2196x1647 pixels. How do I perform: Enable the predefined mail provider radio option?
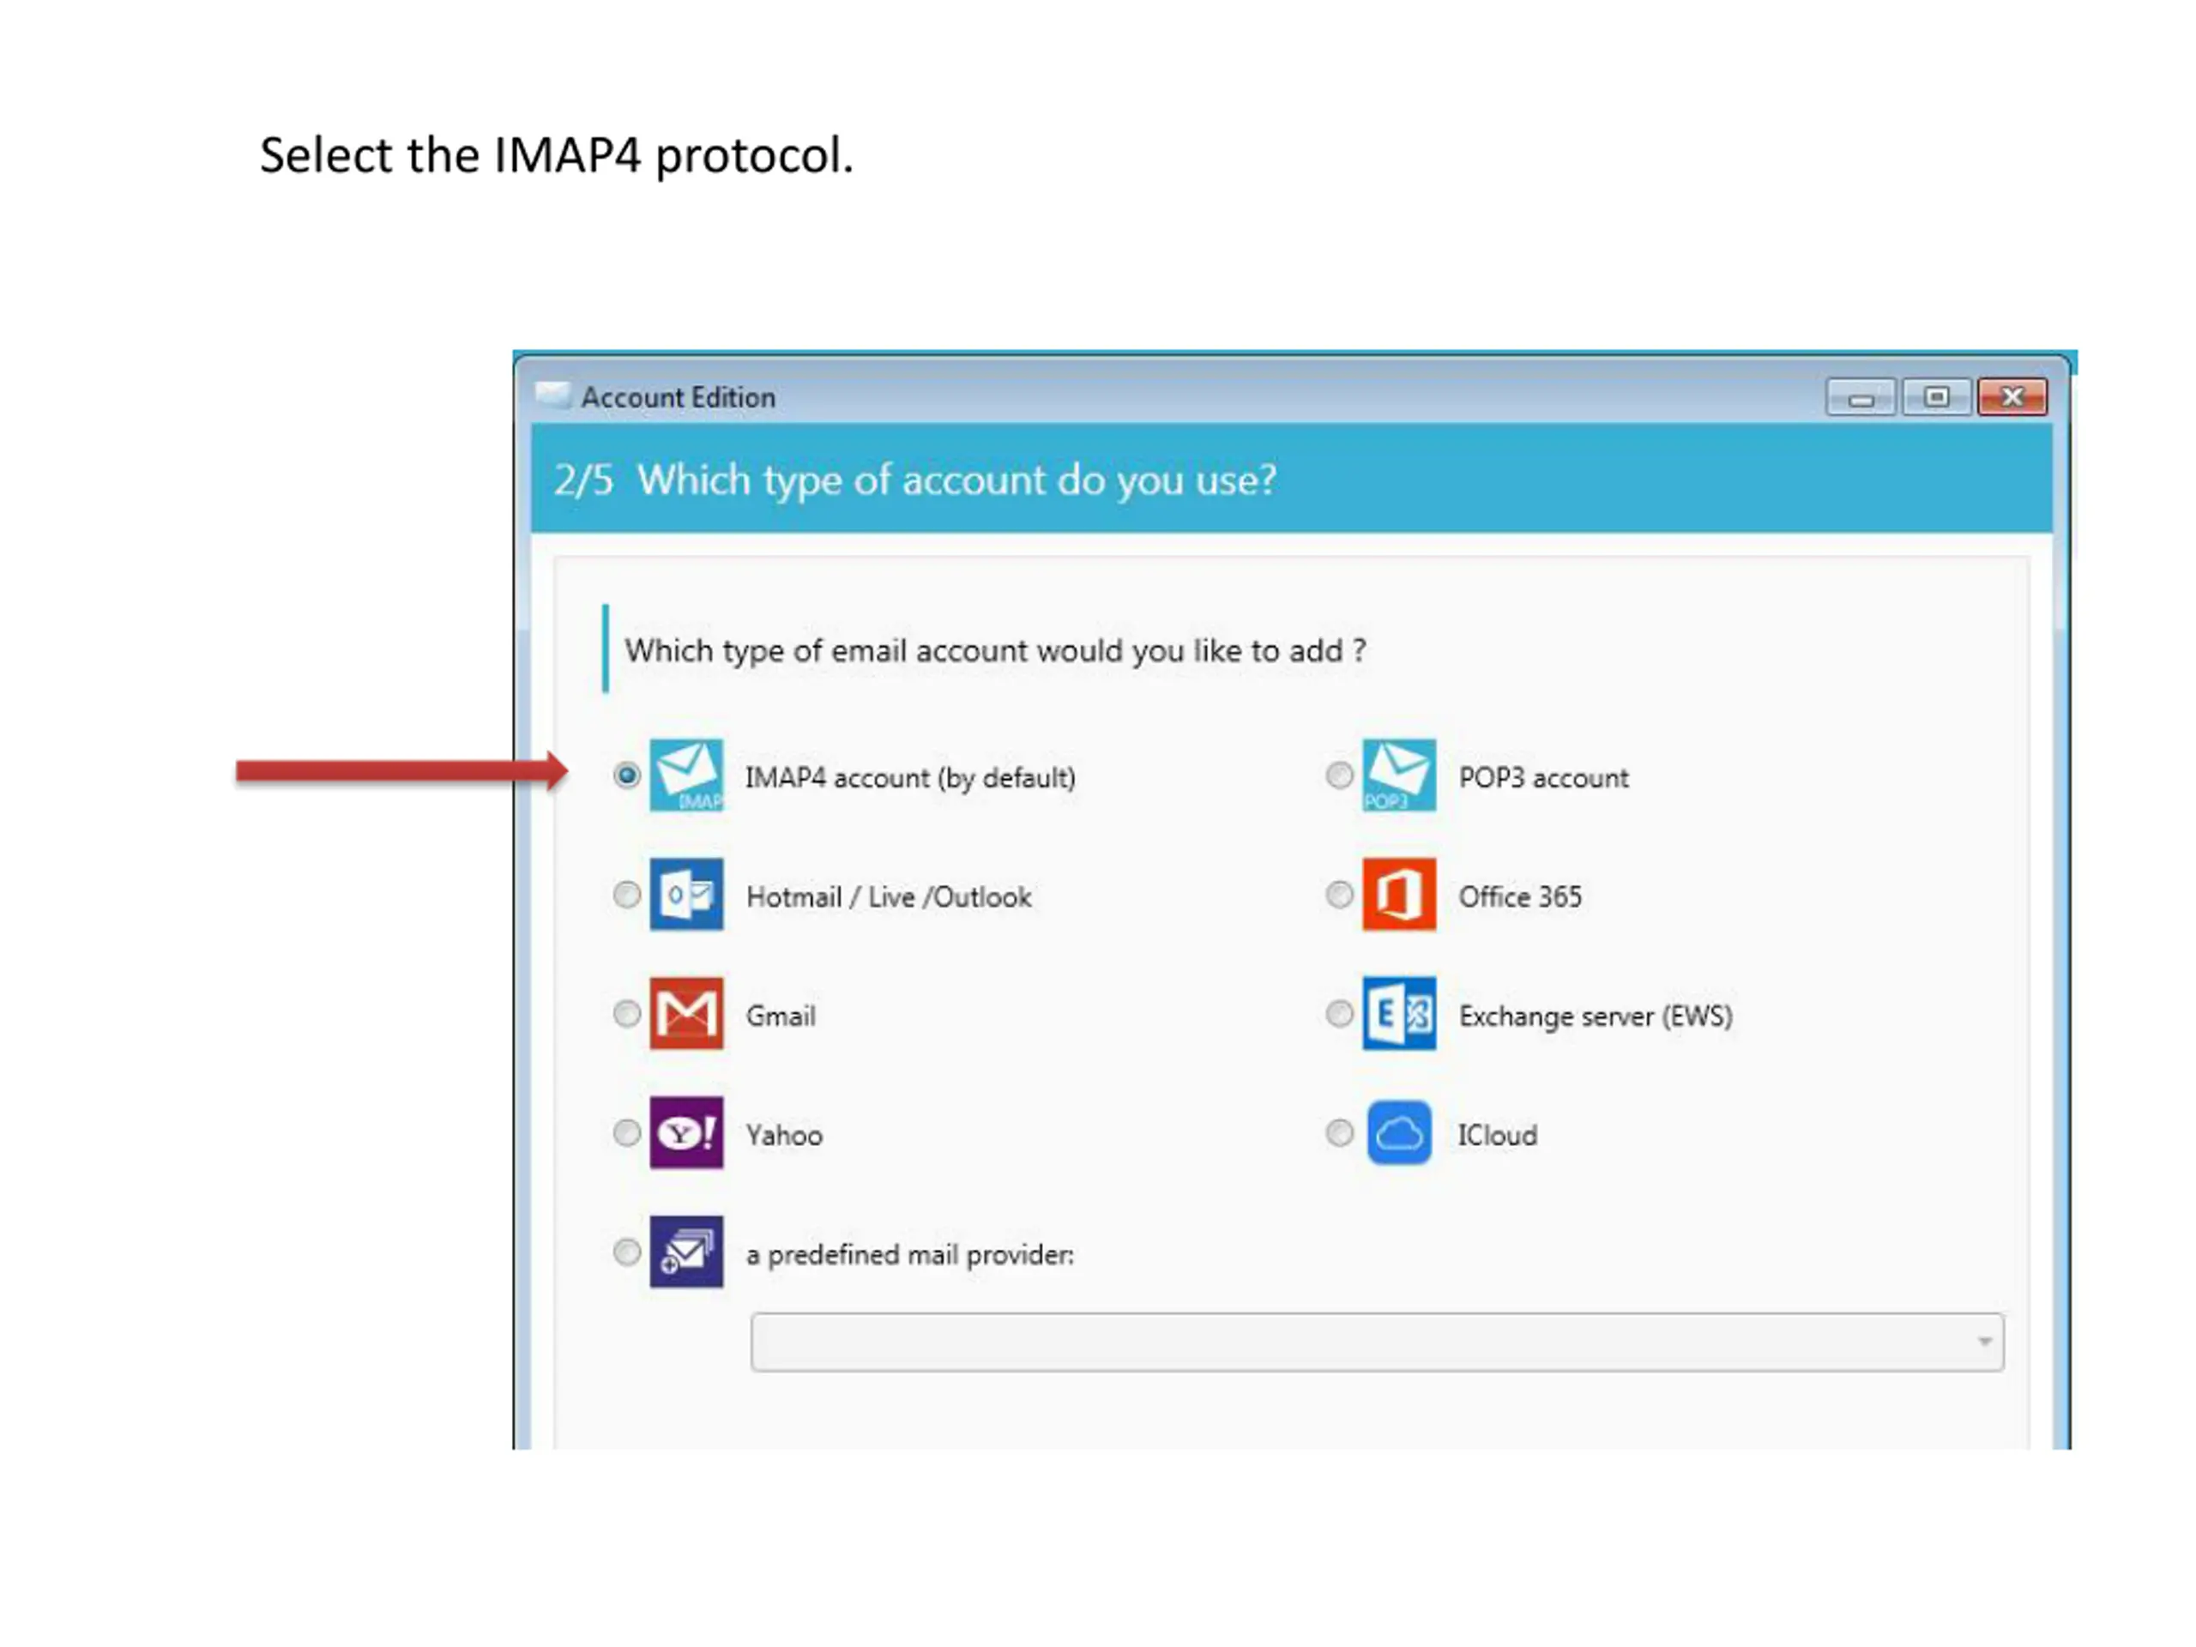[x=626, y=1252]
